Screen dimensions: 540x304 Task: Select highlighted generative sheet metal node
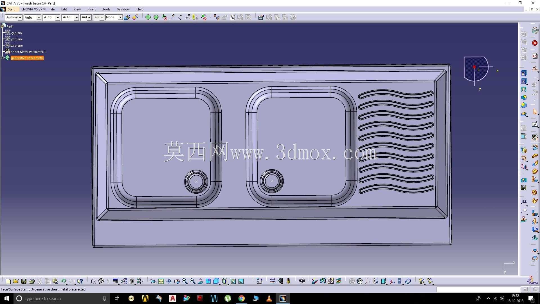(27, 58)
